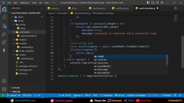This screenshot has width=184, height=103.
Task: Open the File menu
Action: click(9, 3)
